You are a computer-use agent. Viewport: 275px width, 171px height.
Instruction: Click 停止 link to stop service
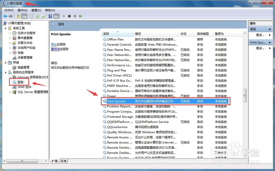[x=54, y=44]
